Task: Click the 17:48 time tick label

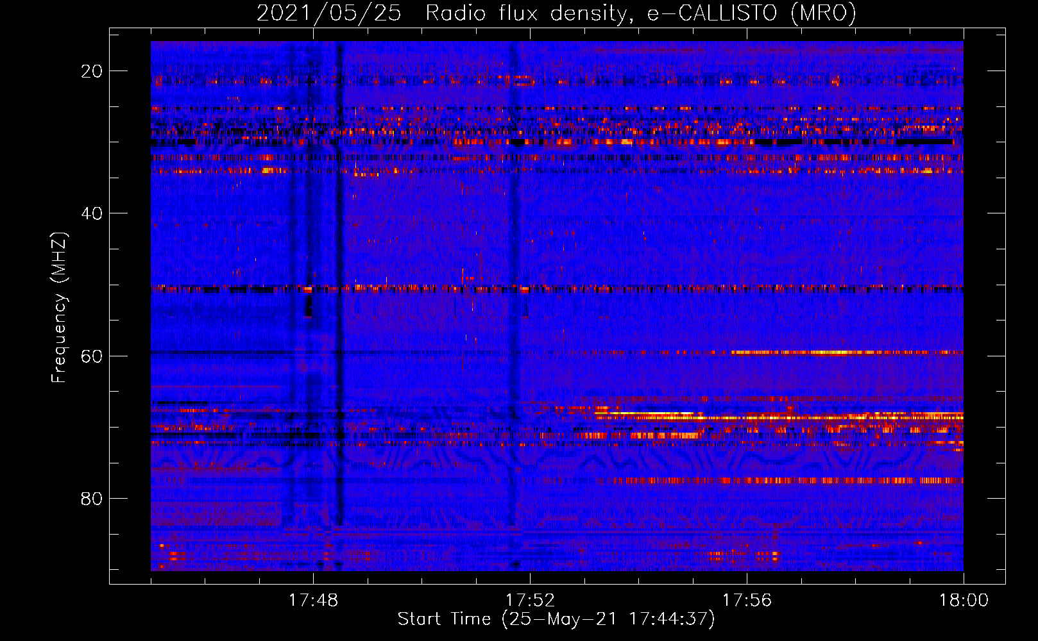Action: point(313,600)
